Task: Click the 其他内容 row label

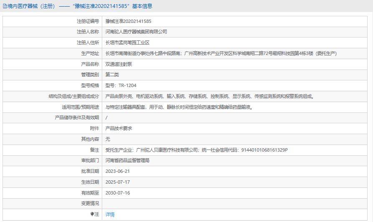Action: tap(90, 139)
